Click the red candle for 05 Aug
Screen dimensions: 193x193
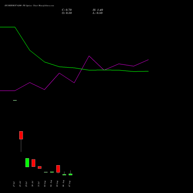tap(58, 169)
